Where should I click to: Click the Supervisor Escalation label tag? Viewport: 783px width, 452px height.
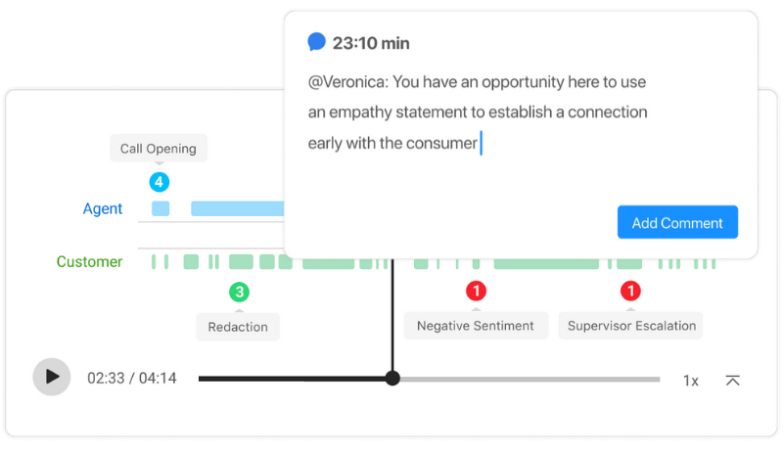tap(631, 326)
